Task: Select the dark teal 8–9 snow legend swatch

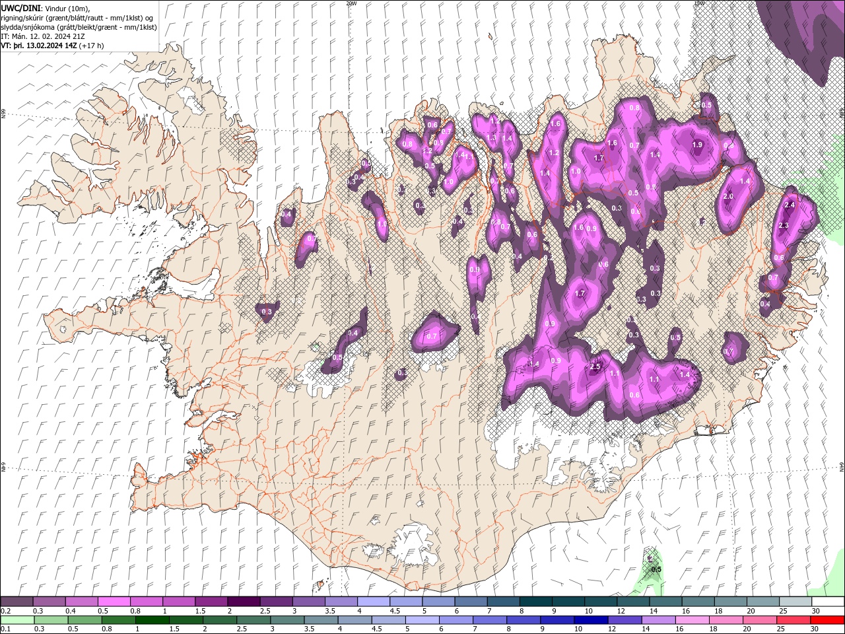Action: click(x=536, y=602)
